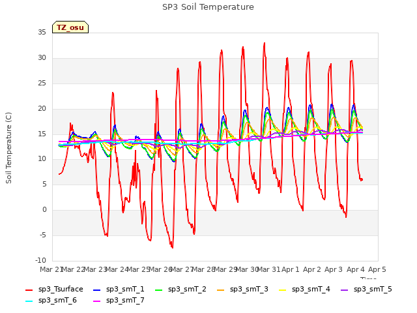Screen dimensions: 417x313
Task: Click the highest red Tsurface peak near Mar 31
Action: [265, 43]
